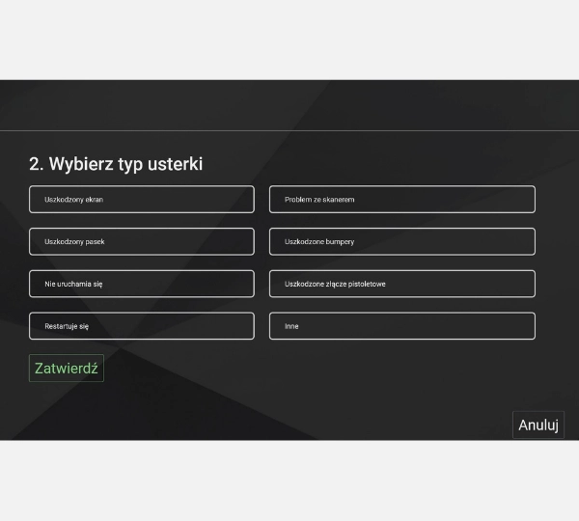This screenshot has width=579, height=521.
Task: Select "Uszkodzone złącze pistoletowe" option
Action: pos(402,284)
